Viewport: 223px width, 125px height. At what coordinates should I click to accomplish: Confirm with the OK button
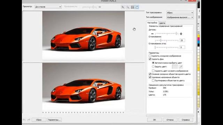coord(154,120)
